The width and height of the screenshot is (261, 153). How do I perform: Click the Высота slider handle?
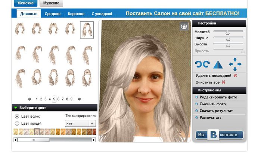click(228, 45)
